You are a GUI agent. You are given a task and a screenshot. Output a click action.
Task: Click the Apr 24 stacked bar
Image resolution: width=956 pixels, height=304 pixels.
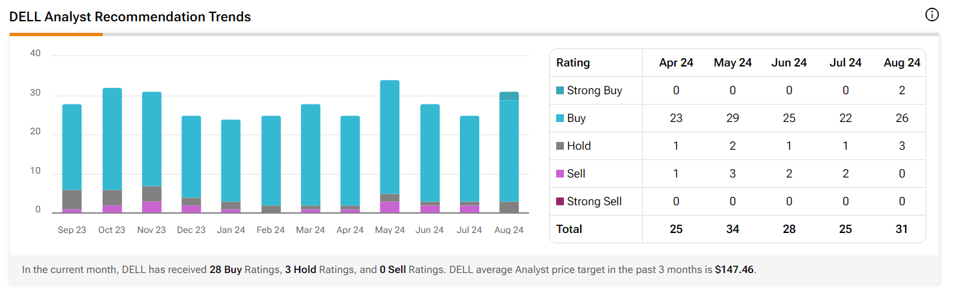(x=350, y=165)
